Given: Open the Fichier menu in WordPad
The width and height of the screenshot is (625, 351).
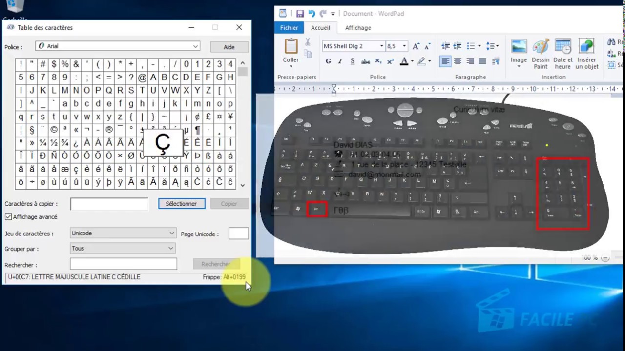Looking at the screenshot, I should (x=289, y=28).
